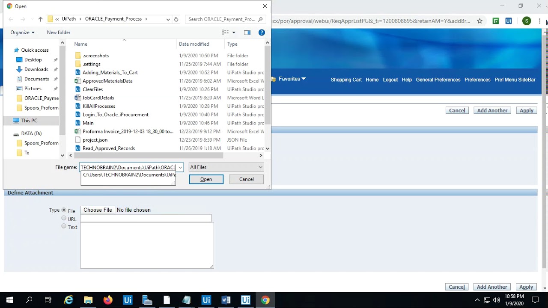Go up one folder level arrow
This screenshot has height=308, width=548.
point(40,19)
